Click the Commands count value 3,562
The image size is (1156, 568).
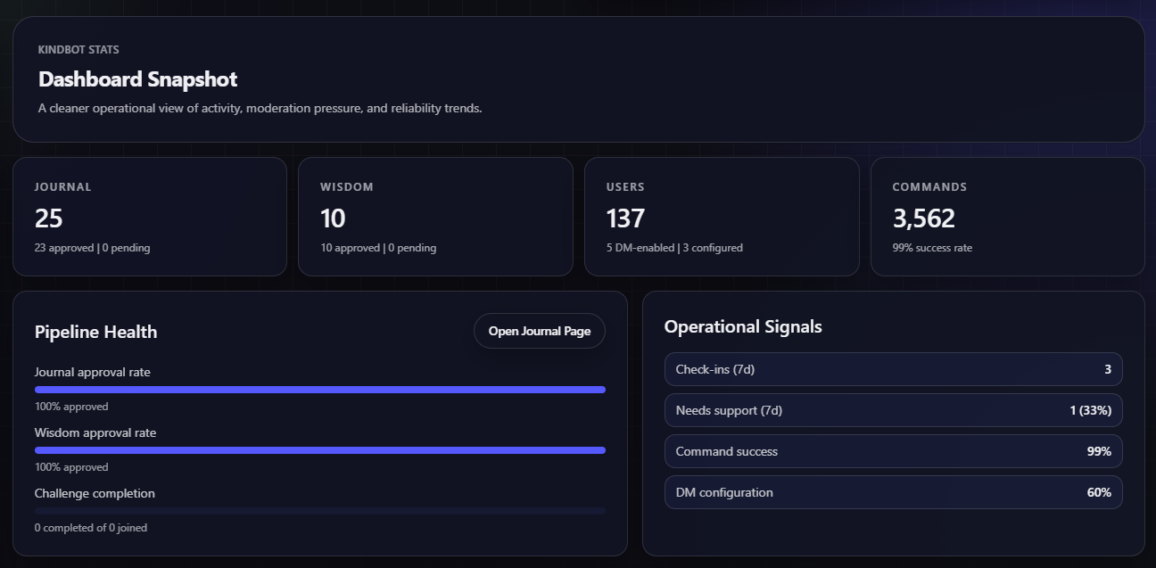point(924,218)
